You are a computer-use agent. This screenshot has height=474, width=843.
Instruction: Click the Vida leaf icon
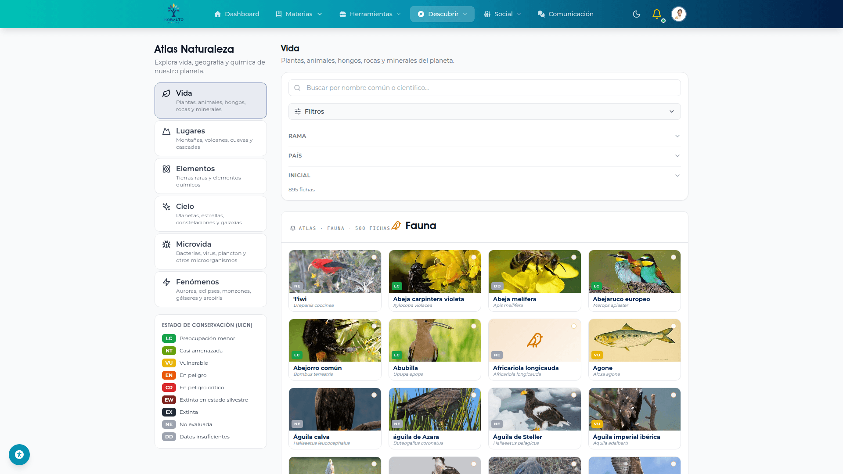tap(166, 93)
